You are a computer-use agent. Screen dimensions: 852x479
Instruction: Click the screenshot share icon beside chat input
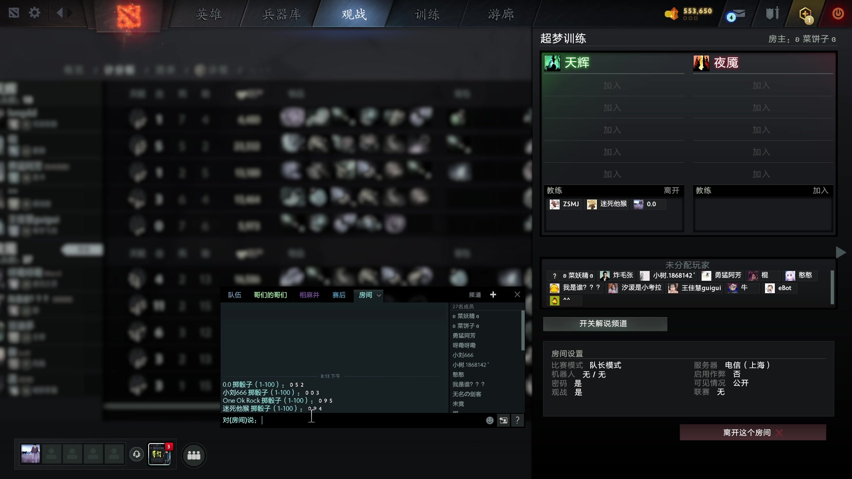[x=503, y=420]
